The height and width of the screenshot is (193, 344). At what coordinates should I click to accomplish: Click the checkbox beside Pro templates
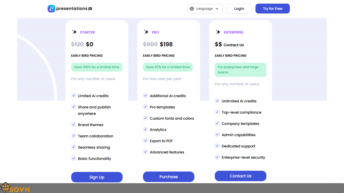click(145, 107)
